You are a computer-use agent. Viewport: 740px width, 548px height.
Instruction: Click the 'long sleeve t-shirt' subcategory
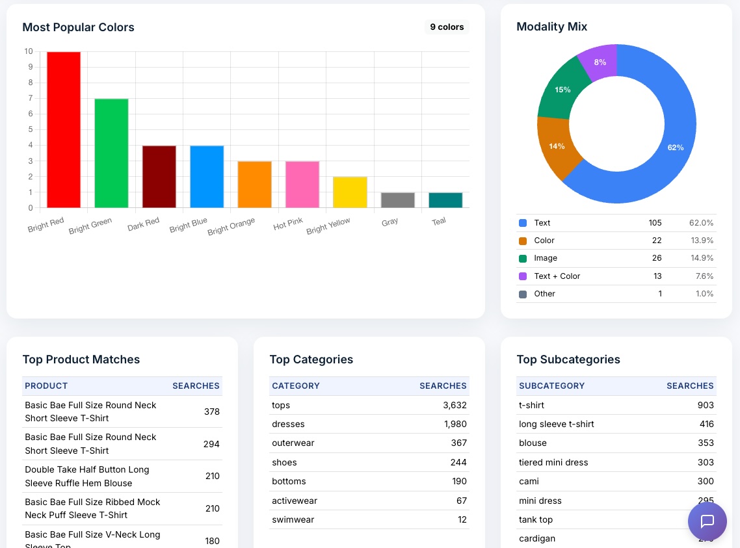coord(616,424)
